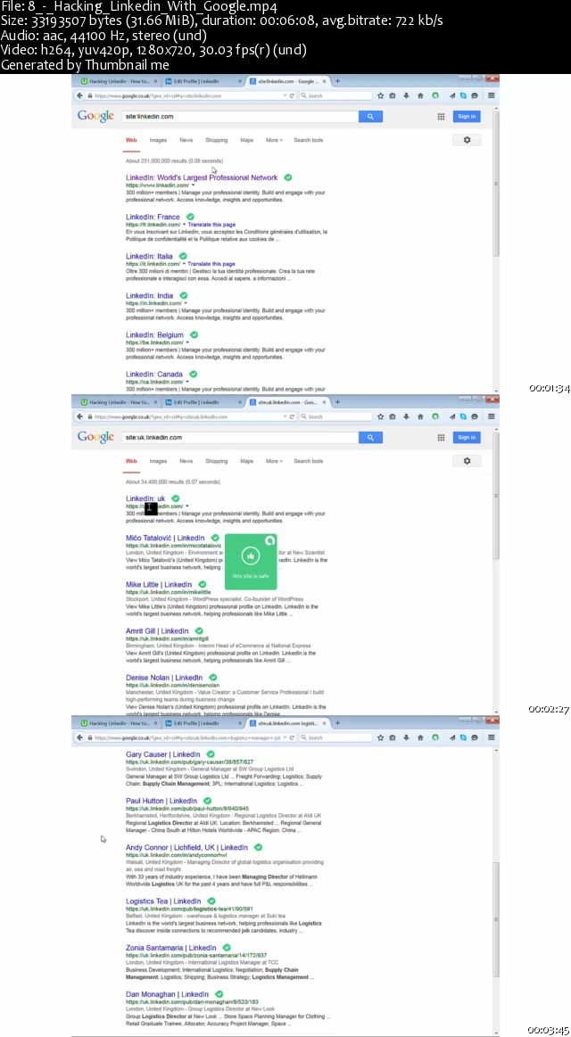This screenshot has width=571, height=1037.
Task: Click the Google search box containing site:linkedin.com
Action: [240, 117]
